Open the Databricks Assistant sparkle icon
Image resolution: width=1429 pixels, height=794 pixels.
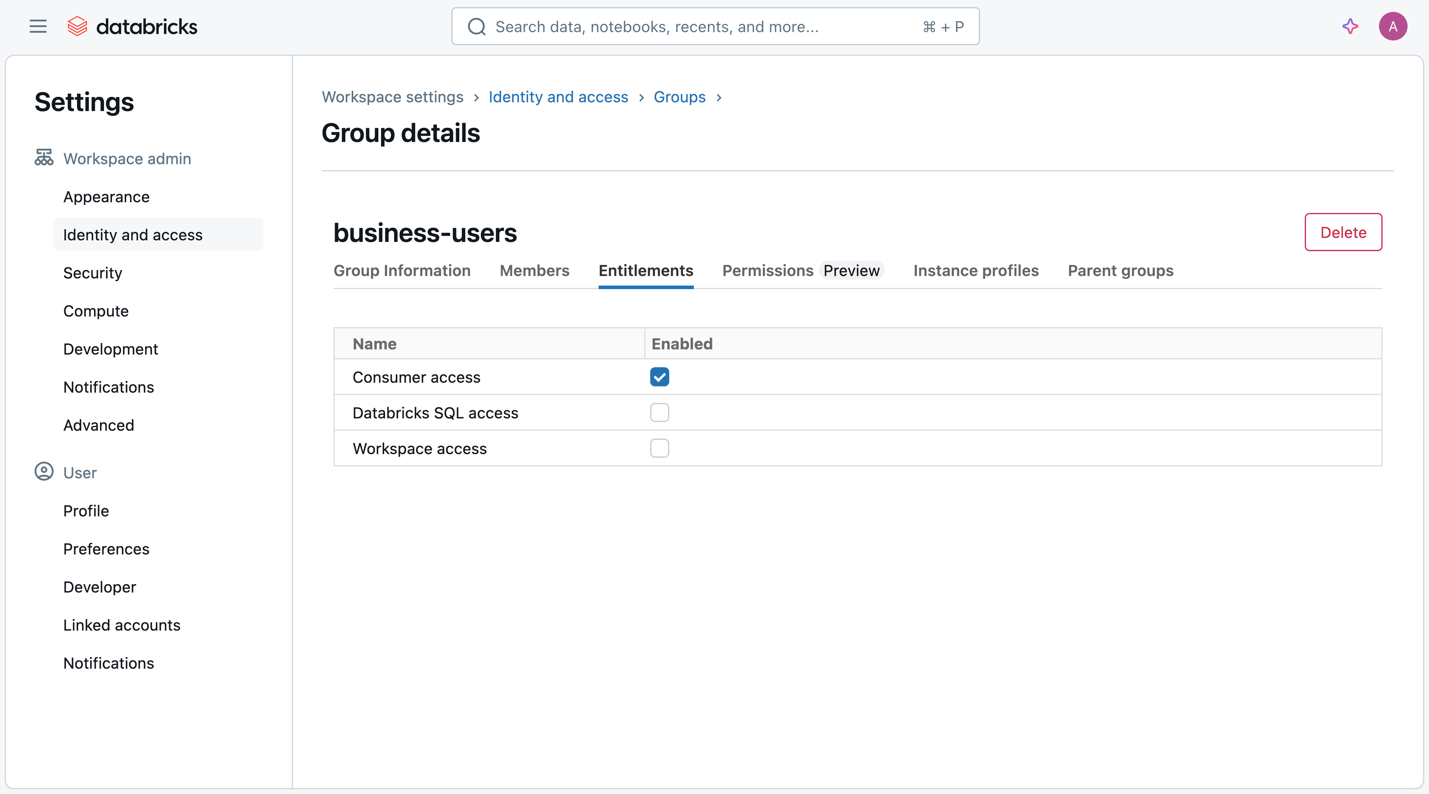[1350, 26]
